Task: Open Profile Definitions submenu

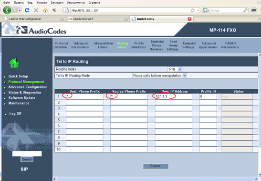Action: pos(138,45)
